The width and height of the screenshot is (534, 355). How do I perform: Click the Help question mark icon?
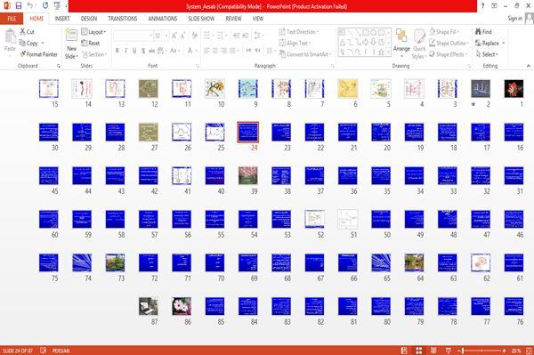482,5
